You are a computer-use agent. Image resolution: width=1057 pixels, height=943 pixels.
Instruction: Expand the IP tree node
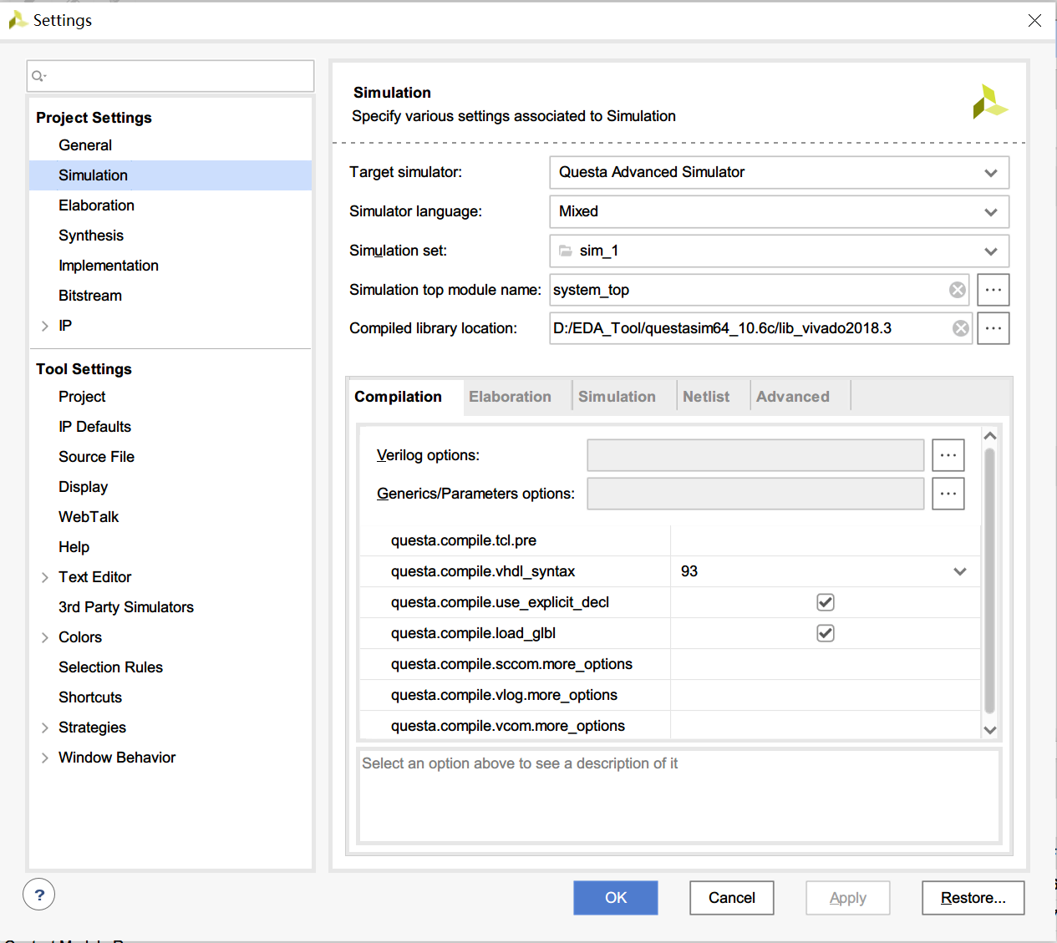click(45, 326)
